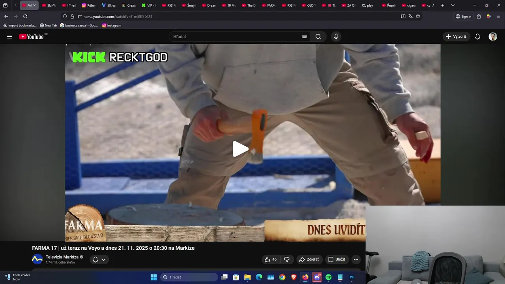Image resolution: width=505 pixels, height=284 pixels.
Task: Launch Brave browser from taskbar
Action: tap(294, 277)
